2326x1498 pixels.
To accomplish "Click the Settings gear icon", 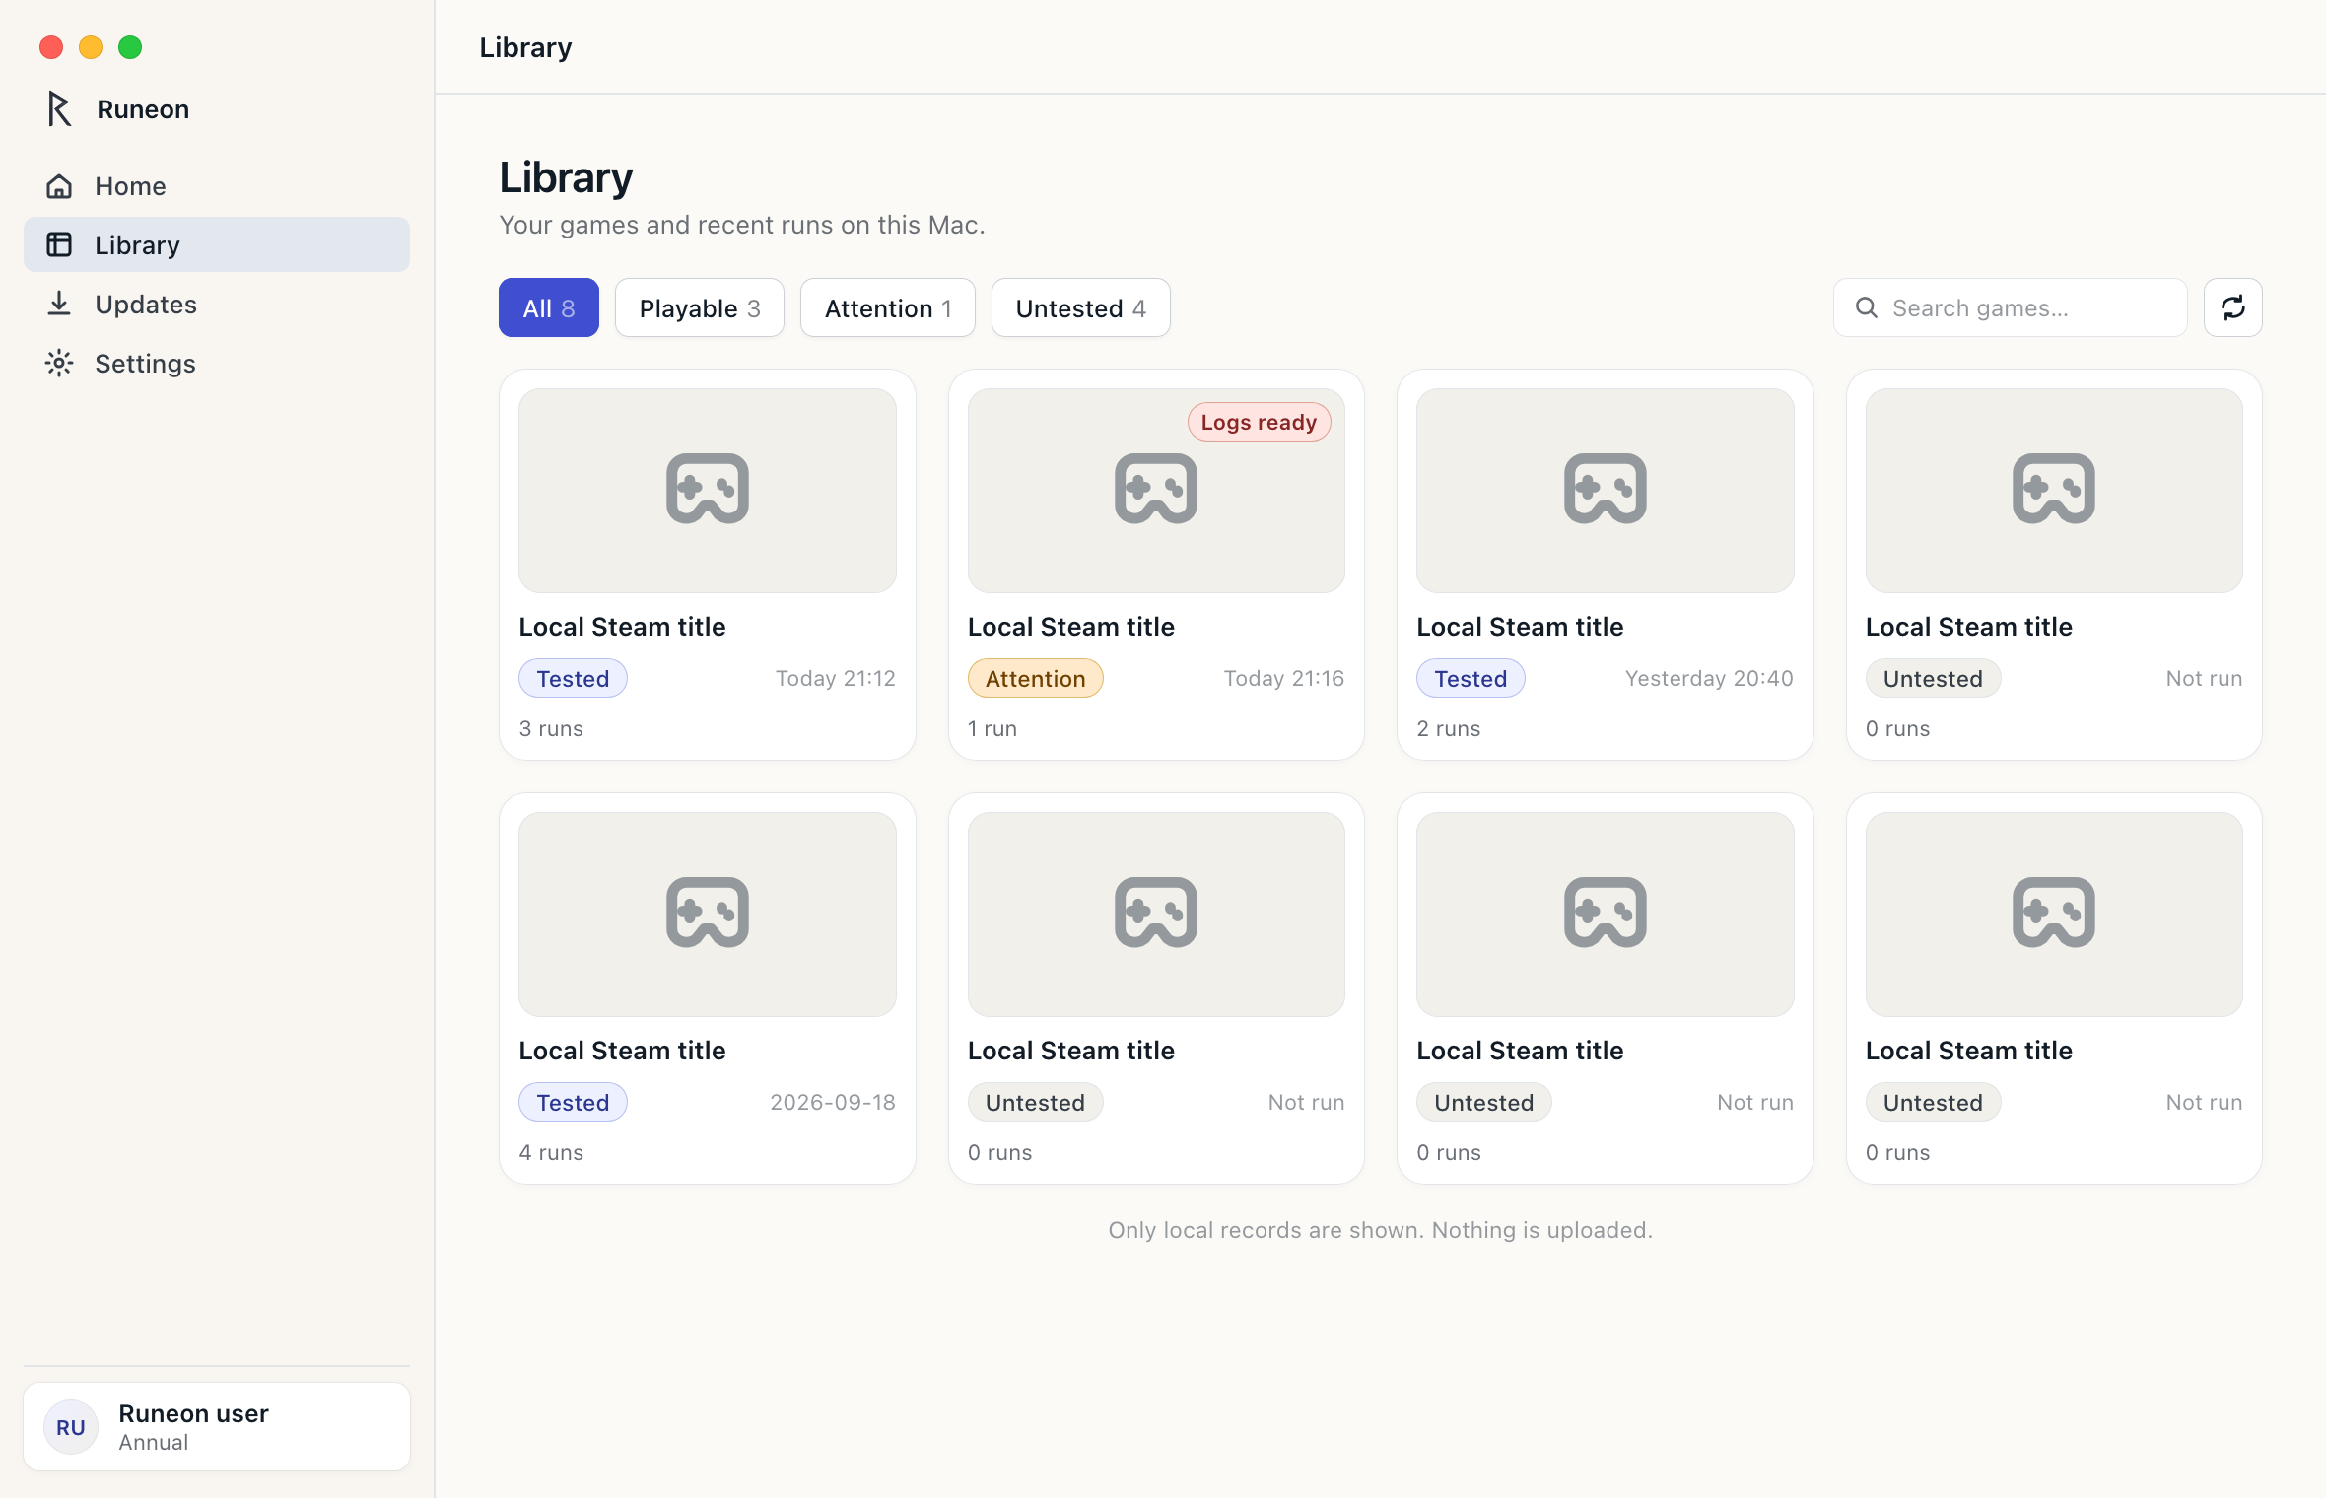I will click(x=59, y=364).
